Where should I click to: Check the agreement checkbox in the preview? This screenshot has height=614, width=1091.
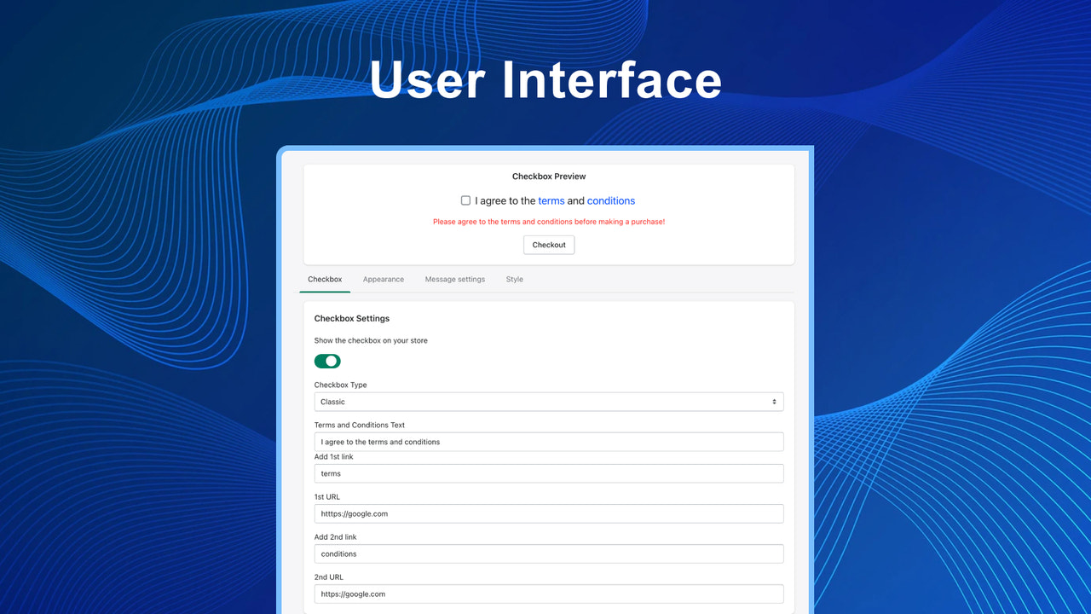465,200
